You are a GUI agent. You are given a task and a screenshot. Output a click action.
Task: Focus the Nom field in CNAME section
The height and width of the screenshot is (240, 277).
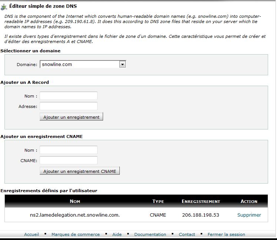69,150
